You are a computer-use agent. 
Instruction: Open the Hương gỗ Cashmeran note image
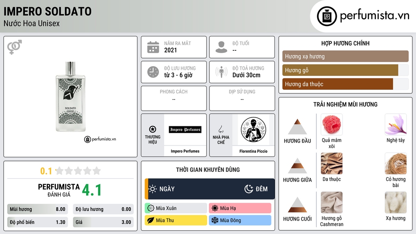click(331, 202)
